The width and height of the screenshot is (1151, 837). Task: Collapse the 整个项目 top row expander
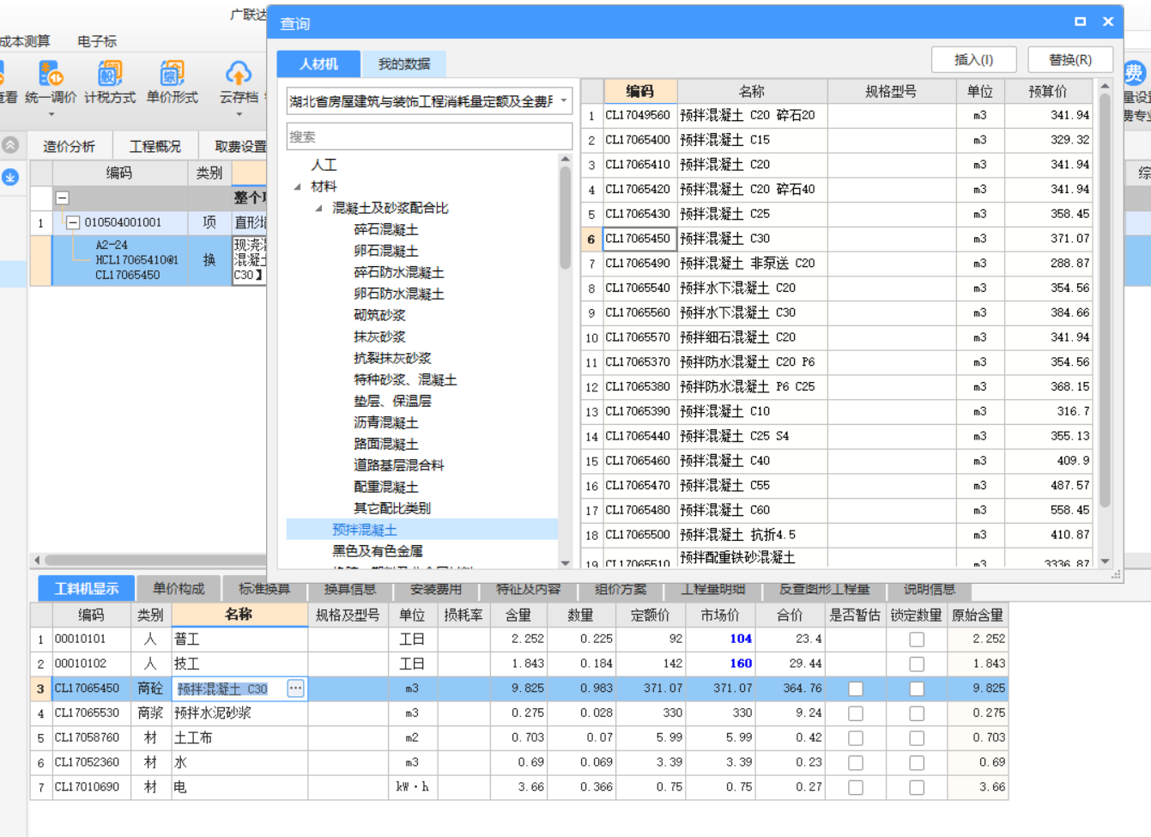[62, 197]
